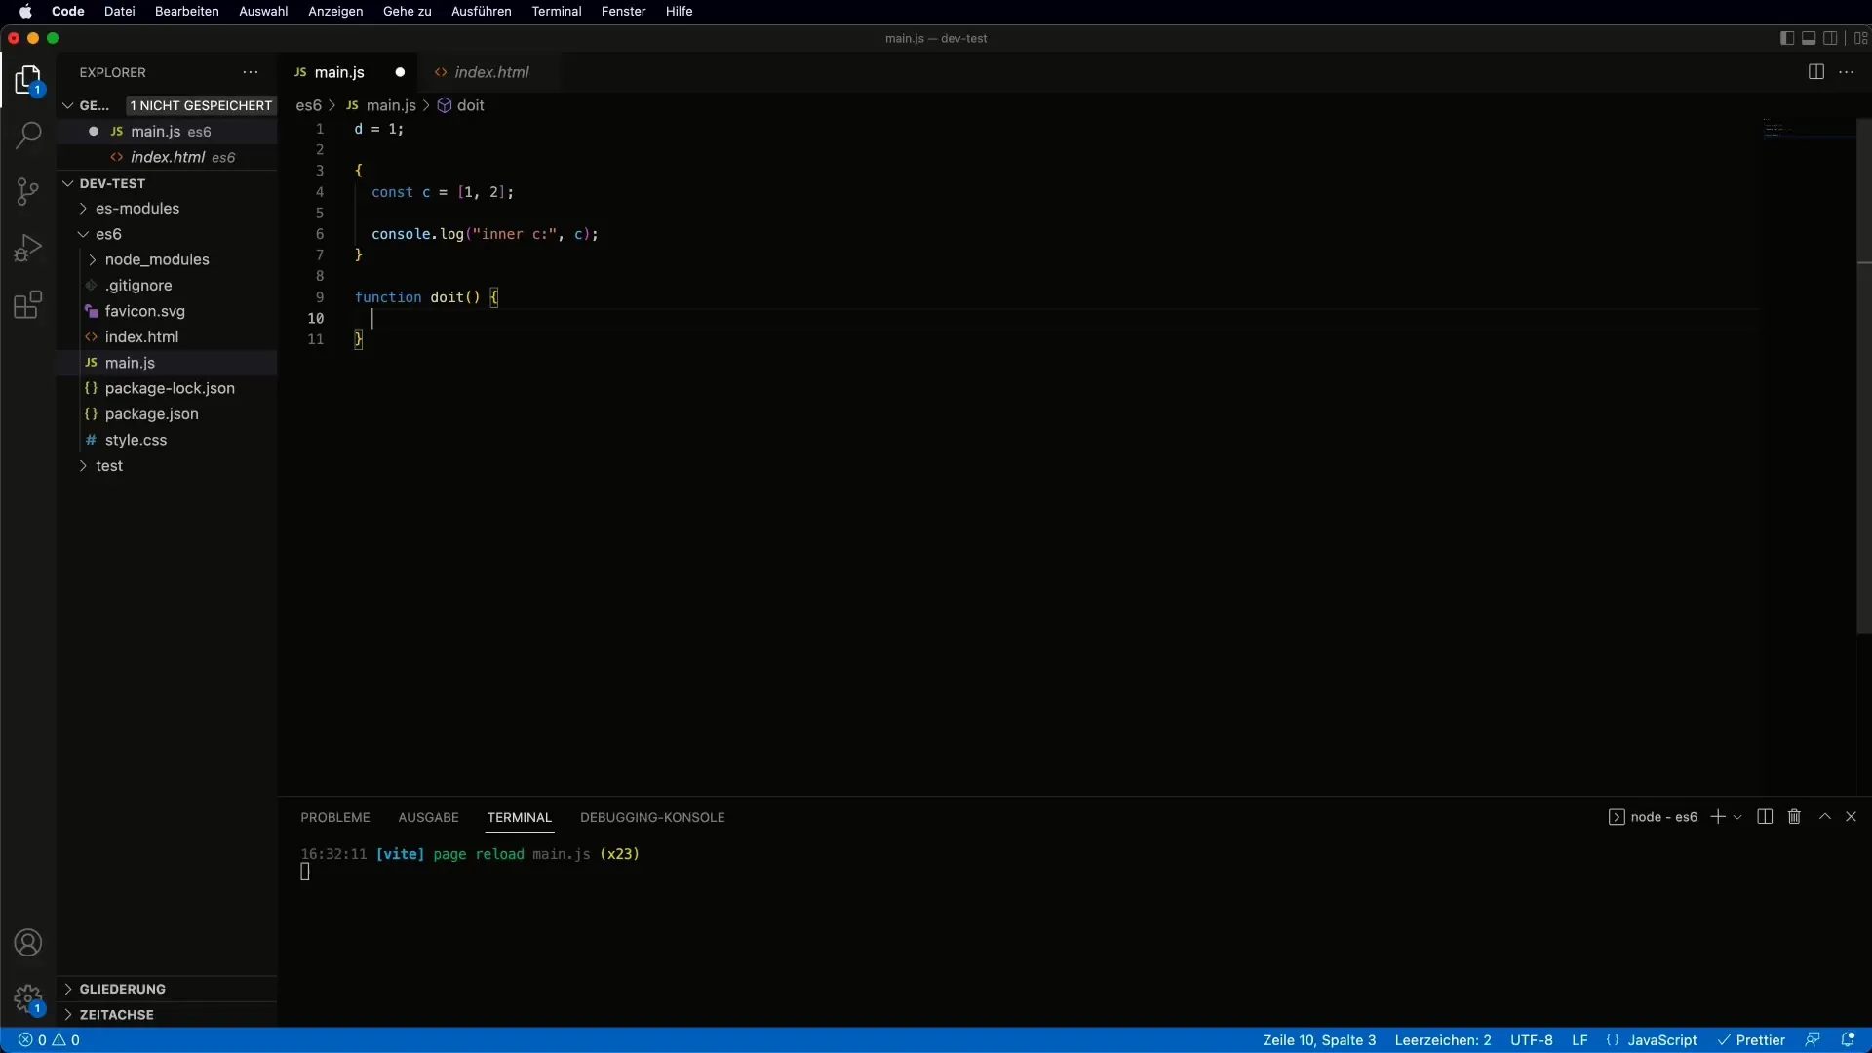Collapse the open editors section
This screenshot has height=1053, width=1872.
point(68,105)
